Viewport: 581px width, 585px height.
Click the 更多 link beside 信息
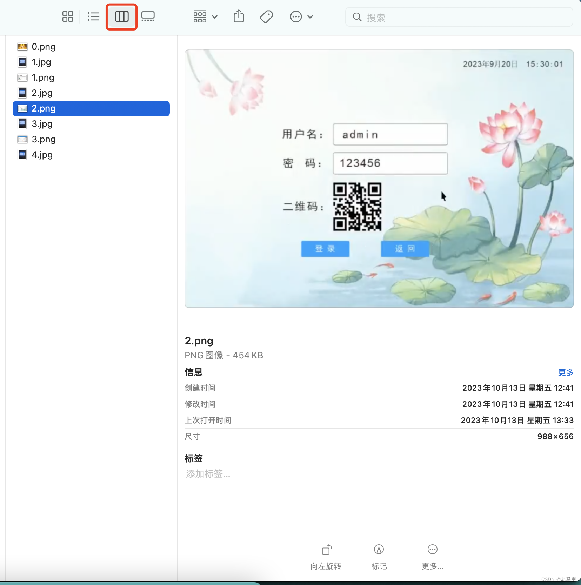566,372
